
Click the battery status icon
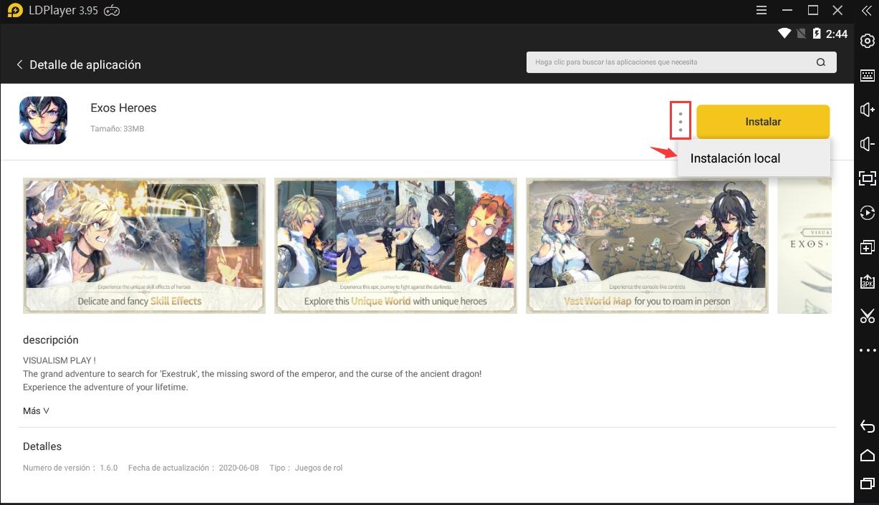coord(816,34)
